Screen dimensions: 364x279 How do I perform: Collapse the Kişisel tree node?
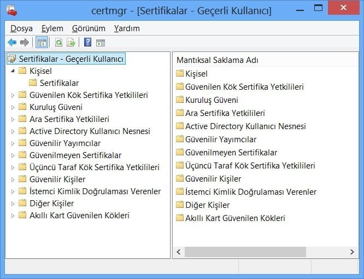13,71
